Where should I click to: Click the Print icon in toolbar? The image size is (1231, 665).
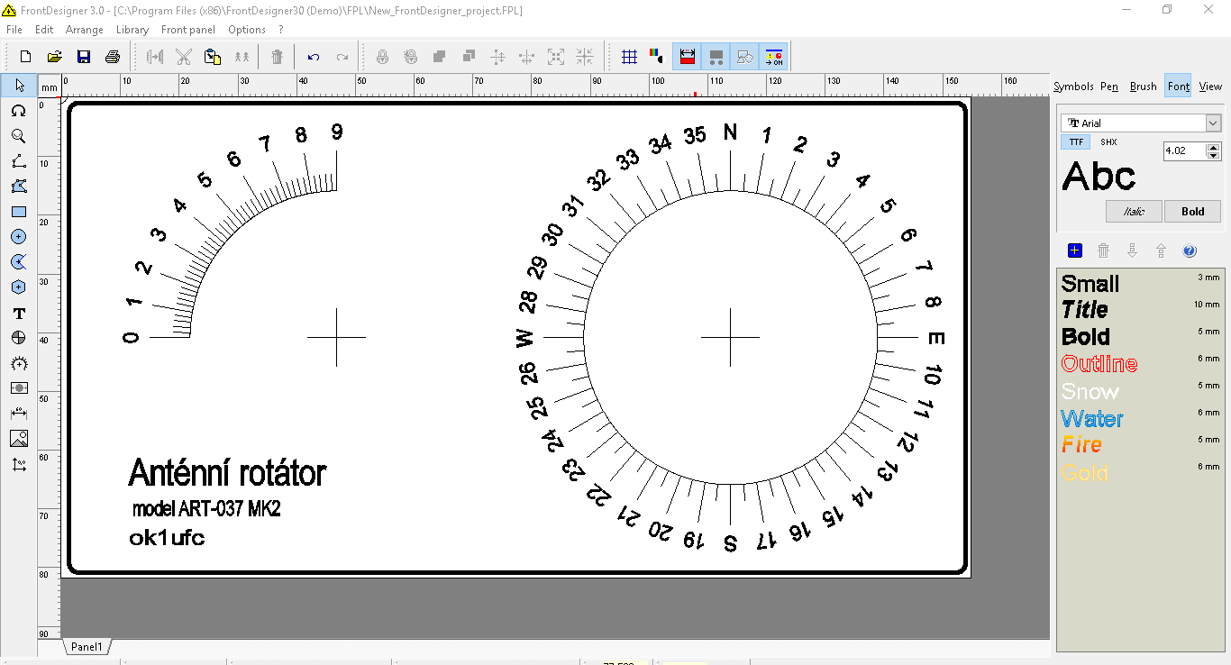click(x=113, y=57)
